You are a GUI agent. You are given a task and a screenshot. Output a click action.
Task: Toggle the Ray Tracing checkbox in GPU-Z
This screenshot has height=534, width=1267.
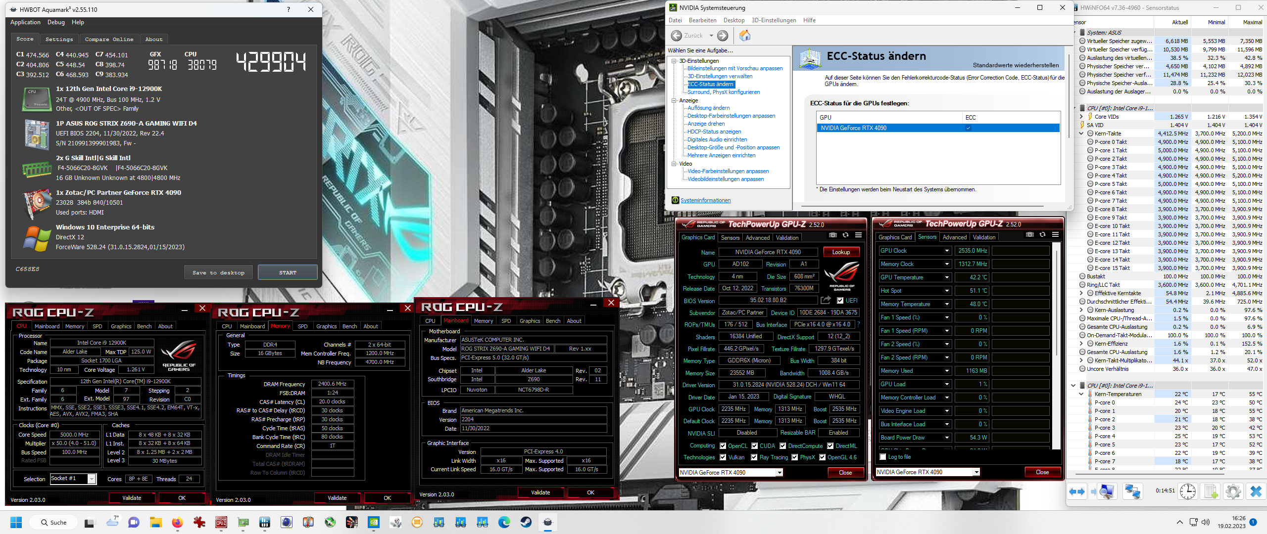coord(754,457)
